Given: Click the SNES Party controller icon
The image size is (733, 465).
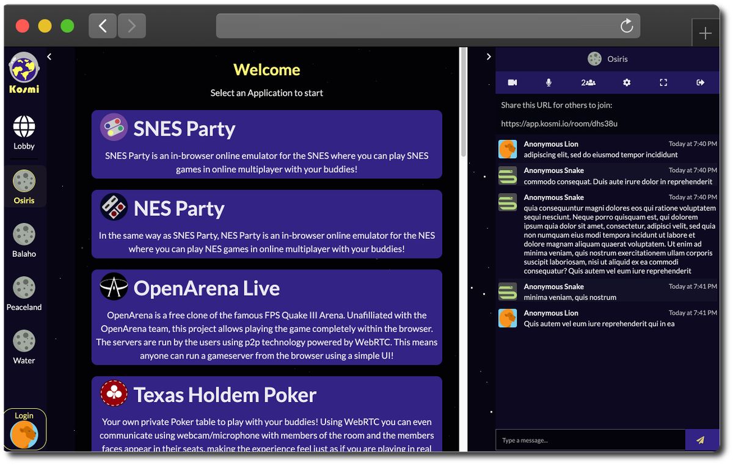Looking at the screenshot, I should pyautogui.click(x=114, y=127).
